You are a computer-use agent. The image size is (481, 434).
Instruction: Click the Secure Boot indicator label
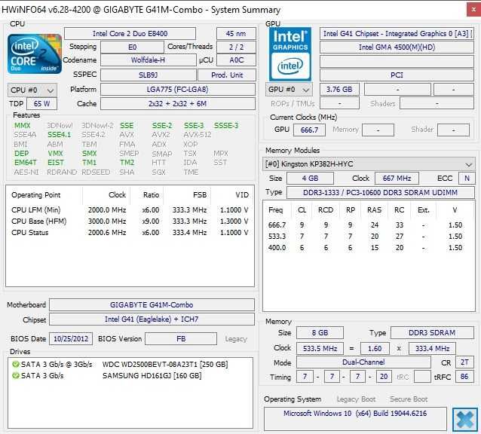pos(409,399)
